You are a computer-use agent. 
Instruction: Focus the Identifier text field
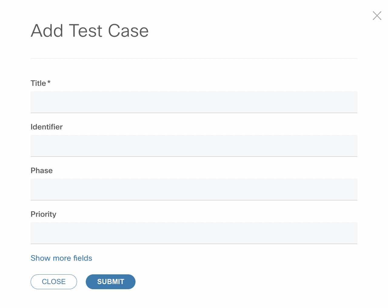click(194, 146)
